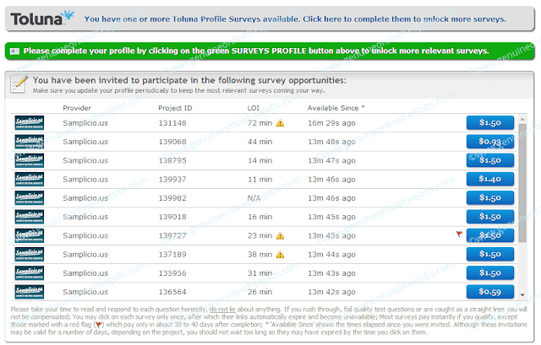Click the N/A LOI value
Image resolution: width=541 pixels, height=345 pixels.
click(x=254, y=198)
